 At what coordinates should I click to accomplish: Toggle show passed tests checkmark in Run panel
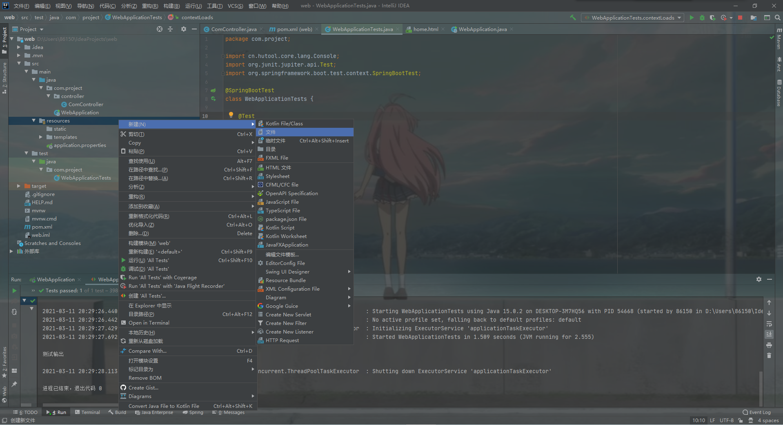click(33, 300)
